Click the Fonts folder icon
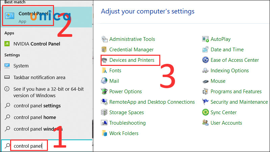The image size is (270, 152). pyautogui.click(x=104, y=71)
